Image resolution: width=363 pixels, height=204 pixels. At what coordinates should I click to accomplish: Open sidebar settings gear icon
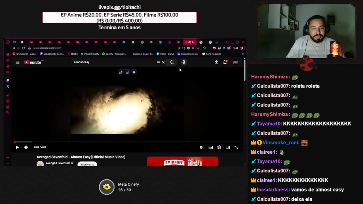[x=8, y=113]
